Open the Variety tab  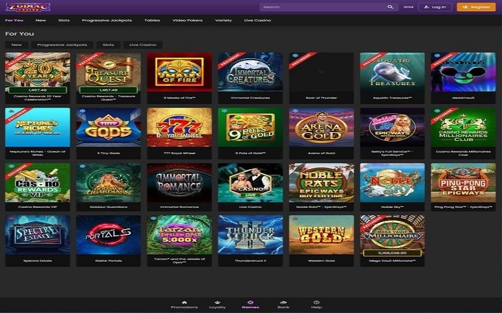tap(223, 20)
